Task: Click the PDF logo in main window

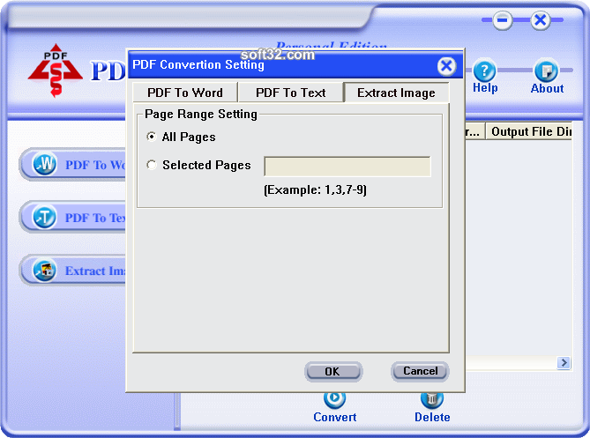Action: [56, 71]
